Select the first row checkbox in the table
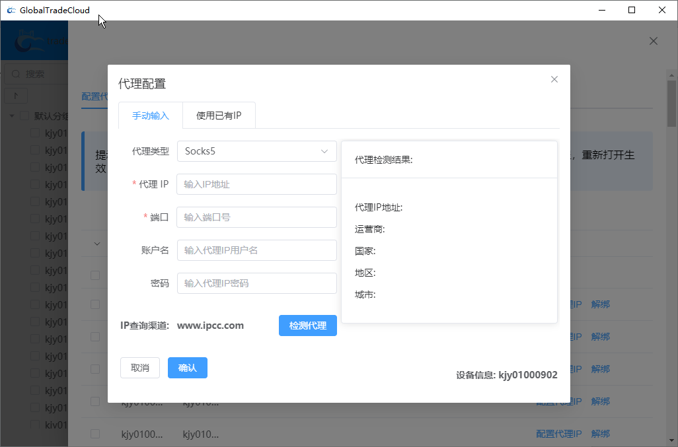The width and height of the screenshot is (678, 447). click(94, 275)
